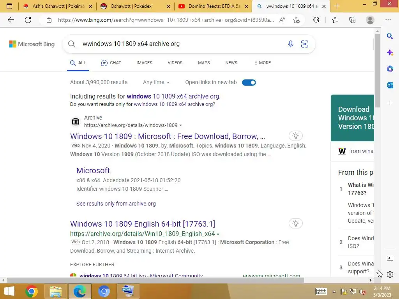This screenshot has width=399, height=299.
Task: Open the MORE search categories menu
Action: (x=263, y=63)
